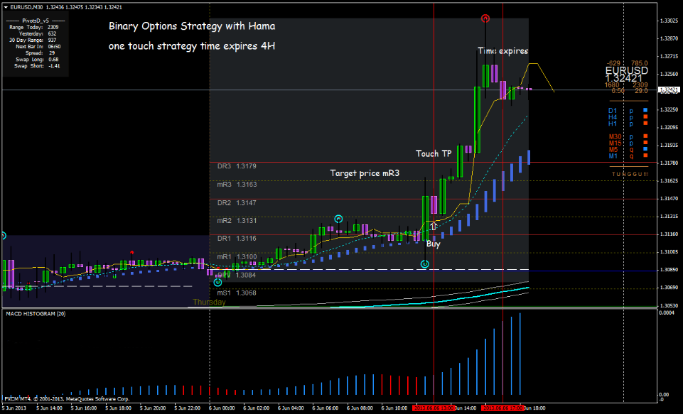Click the '30 Day Range: 937' readout
The image size is (683, 414).
click(x=33, y=40)
